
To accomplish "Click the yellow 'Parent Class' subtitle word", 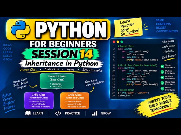I will tap(29, 70).
